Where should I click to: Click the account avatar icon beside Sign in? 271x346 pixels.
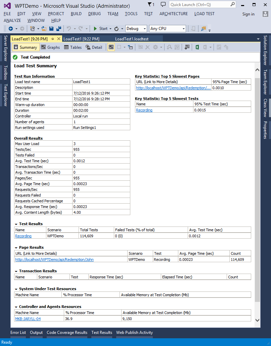[x=265, y=14]
